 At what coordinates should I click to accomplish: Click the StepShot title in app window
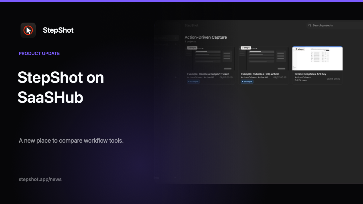[x=191, y=25]
